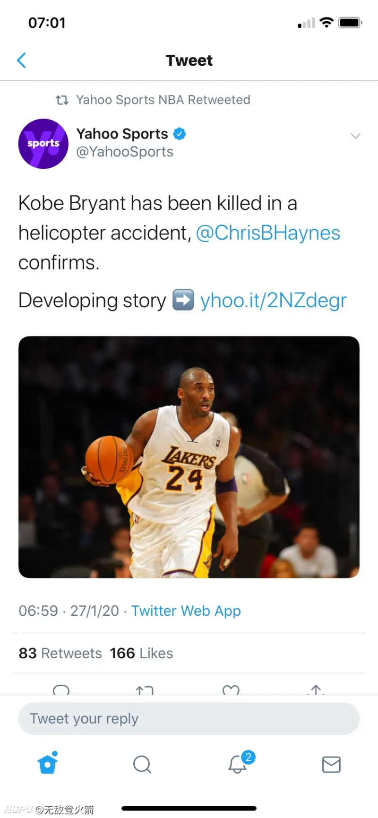Open direct messages envelope icon

(331, 764)
